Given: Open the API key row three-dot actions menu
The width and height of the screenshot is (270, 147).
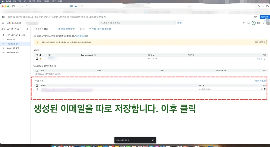Looking at the screenshot, I should click(265, 59).
